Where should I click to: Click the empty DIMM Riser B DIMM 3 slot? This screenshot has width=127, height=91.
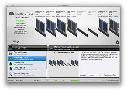83,32
